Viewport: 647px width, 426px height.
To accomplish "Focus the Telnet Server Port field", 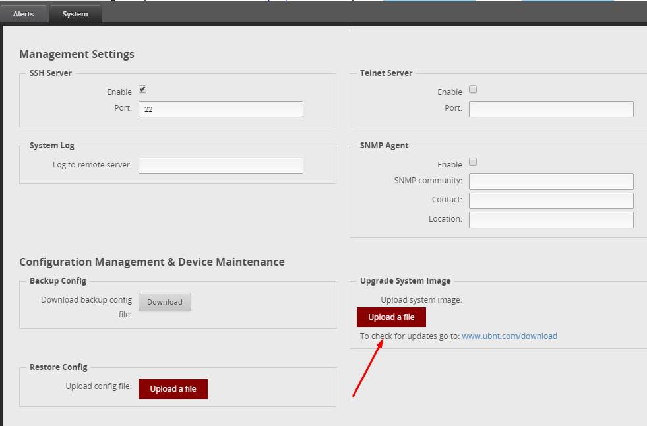I will tap(551, 109).
